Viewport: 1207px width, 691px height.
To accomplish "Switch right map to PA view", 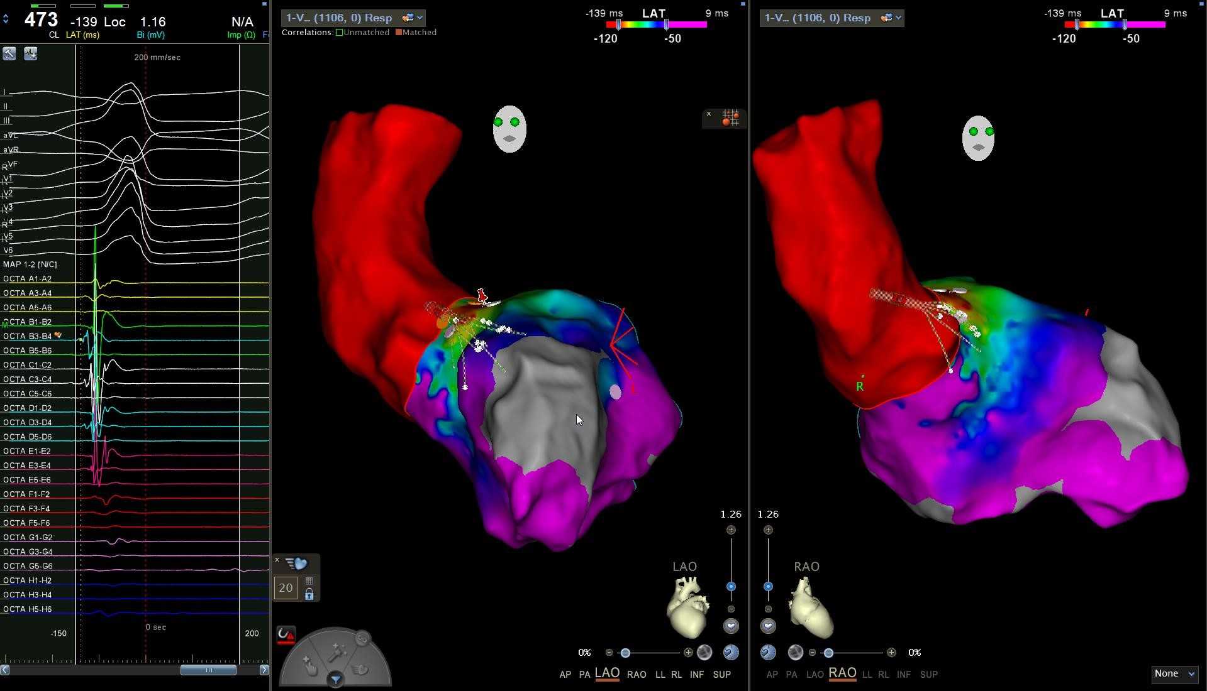I will click(x=791, y=675).
